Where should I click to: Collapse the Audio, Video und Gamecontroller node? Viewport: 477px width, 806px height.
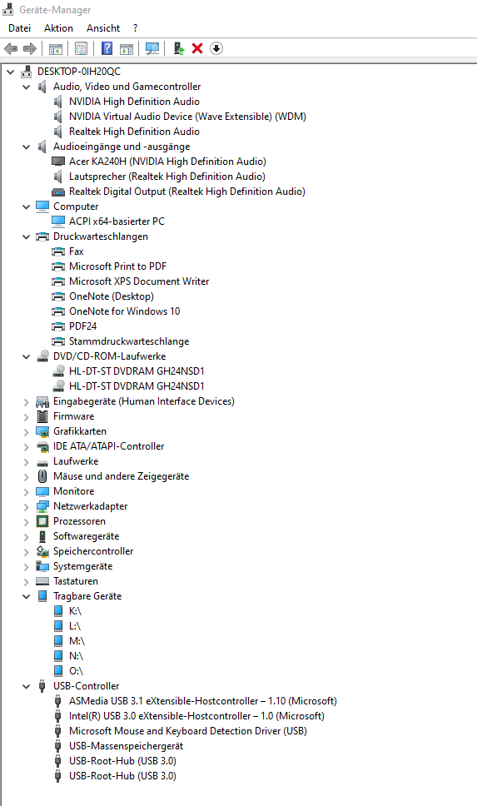tap(26, 87)
